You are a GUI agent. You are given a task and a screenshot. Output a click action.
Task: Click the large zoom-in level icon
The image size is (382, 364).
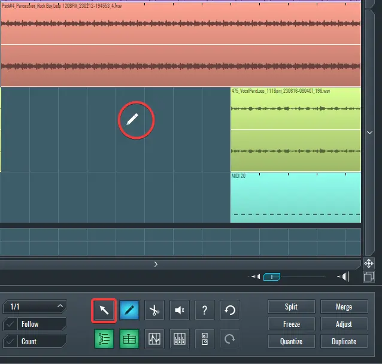[342, 277]
